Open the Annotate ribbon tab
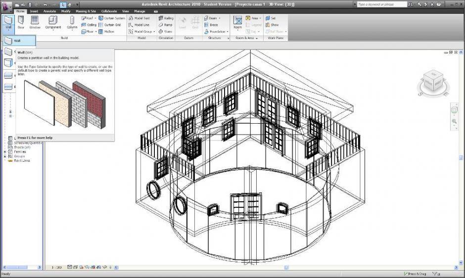This screenshot has height=278, width=465. tap(49, 10)
